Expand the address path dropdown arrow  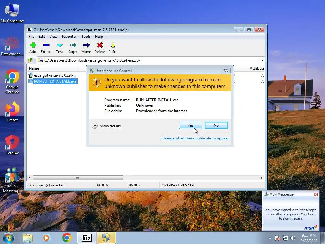[262, 60]
